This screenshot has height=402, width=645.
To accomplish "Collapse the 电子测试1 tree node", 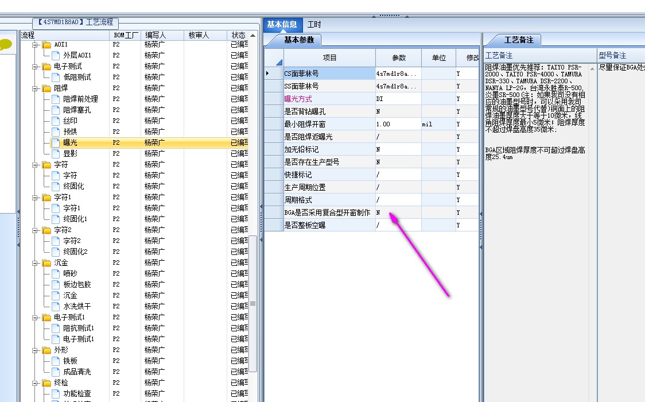I will point(36,317).
